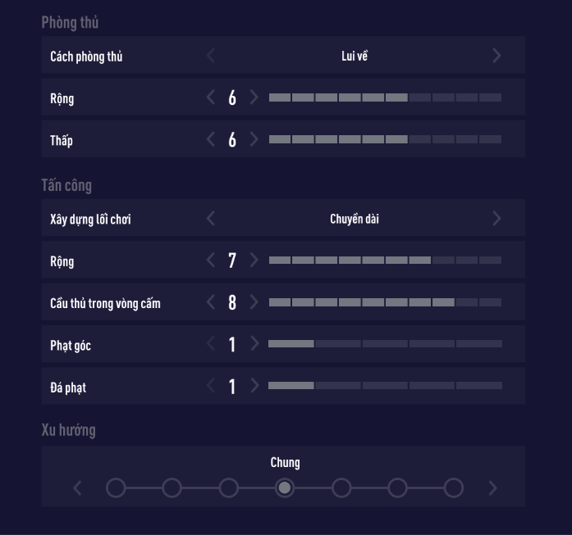Viewport: 572px width, 535px height.
Task: Click the Chuyền dài build-up option
Action: [x=354, y=219]
